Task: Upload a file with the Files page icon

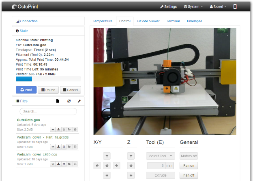Action: click(58, 101)
